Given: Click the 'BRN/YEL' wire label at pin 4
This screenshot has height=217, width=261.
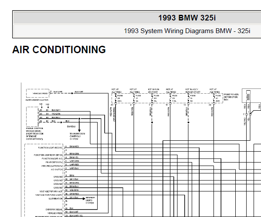Looking at the screenshot, I should (x=74, y=157).
